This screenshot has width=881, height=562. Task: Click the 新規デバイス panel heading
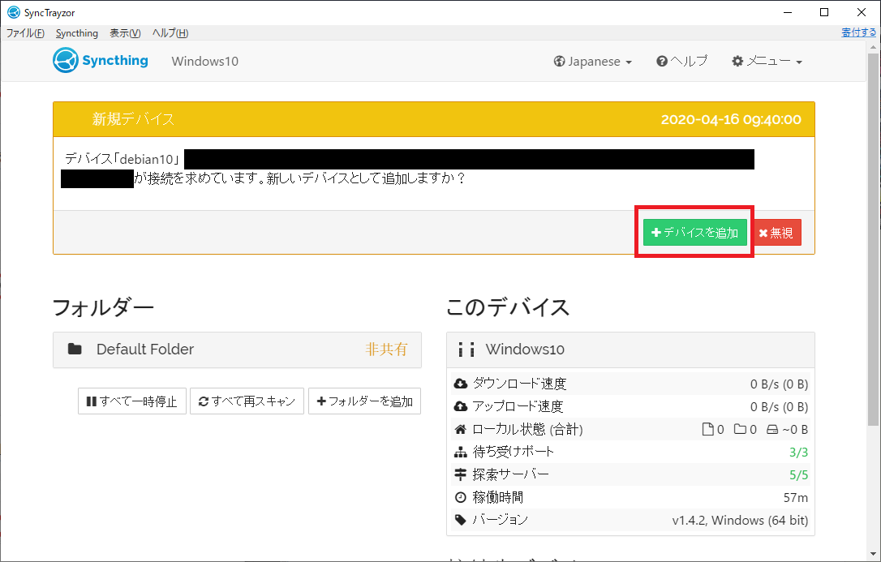tap(133, 119)
